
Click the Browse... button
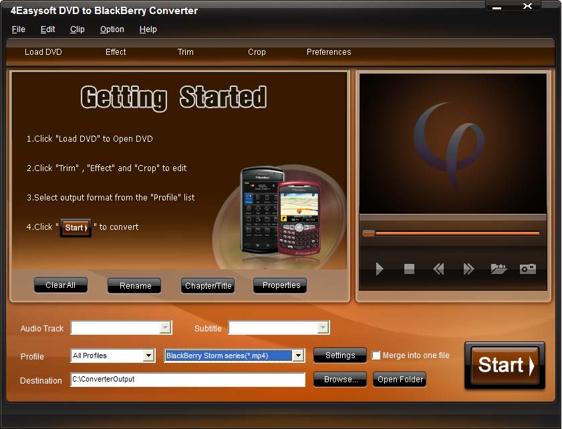(340, 380)
